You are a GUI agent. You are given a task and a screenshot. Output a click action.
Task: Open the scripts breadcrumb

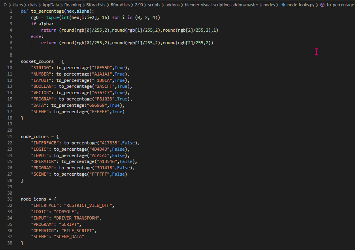click(x=154, y=5)
